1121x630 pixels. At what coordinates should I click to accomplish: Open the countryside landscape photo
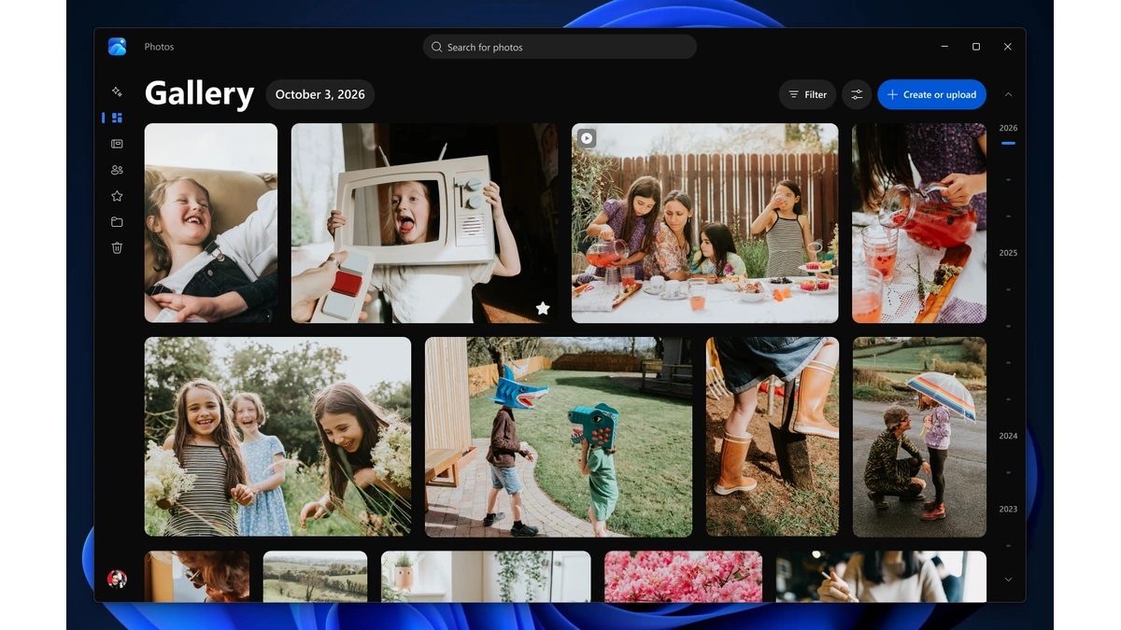315,576
